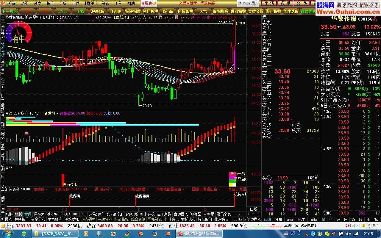Toggle the L2 level button
Viewport: 381px width, 238px height.
[x=240, y=219]
